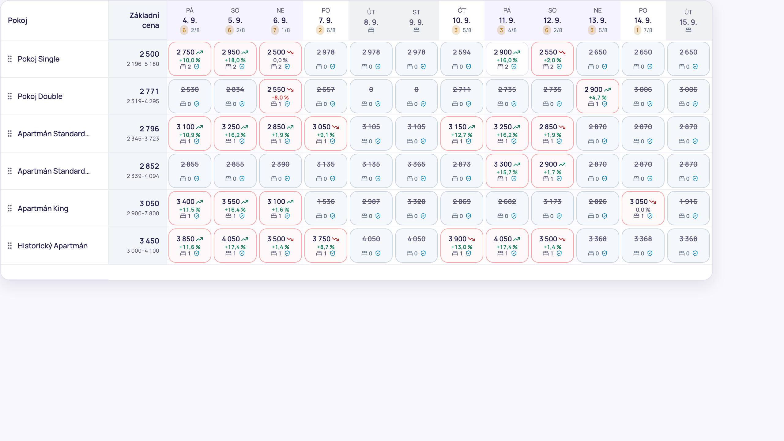Open the Pokoj Double 2 550 price cell on 6. 9.
784x441 pixels.
click(x=281, y=96)
